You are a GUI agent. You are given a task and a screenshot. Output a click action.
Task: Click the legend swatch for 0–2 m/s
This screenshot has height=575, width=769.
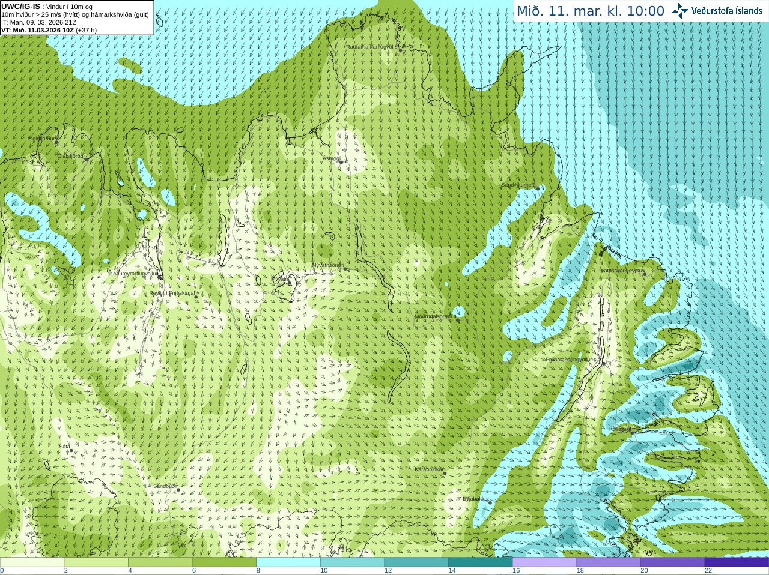coord(32,562)
